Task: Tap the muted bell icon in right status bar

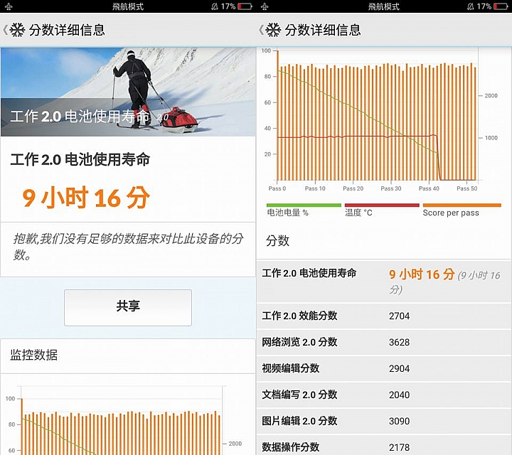Action: coord(471,6)
